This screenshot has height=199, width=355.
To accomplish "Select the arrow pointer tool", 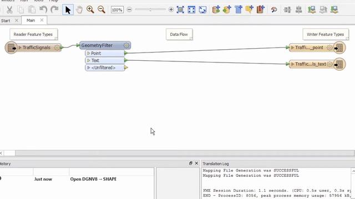I will (68, 10).
